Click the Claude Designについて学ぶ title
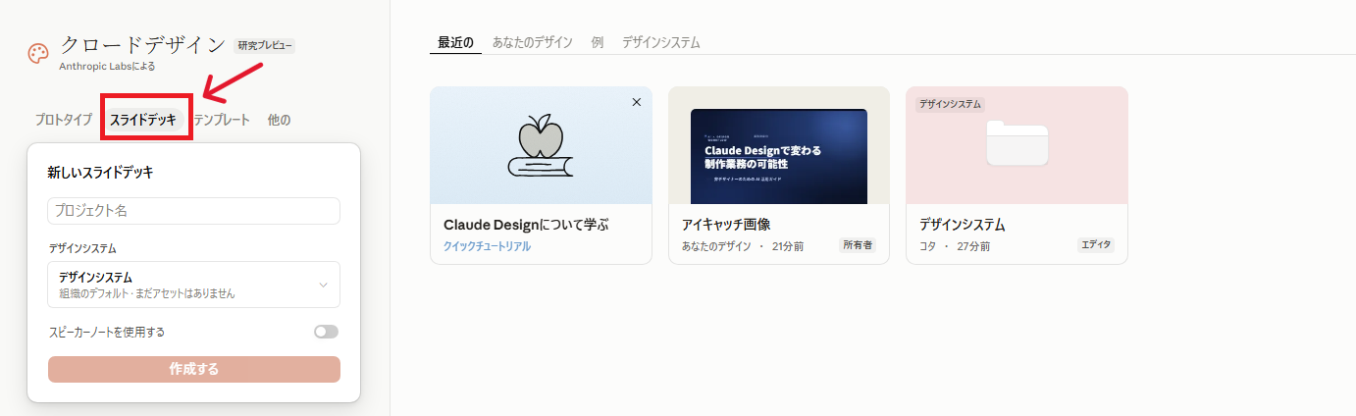The height and width of the screenshot is (416, 1356). (x=526, y=225)
